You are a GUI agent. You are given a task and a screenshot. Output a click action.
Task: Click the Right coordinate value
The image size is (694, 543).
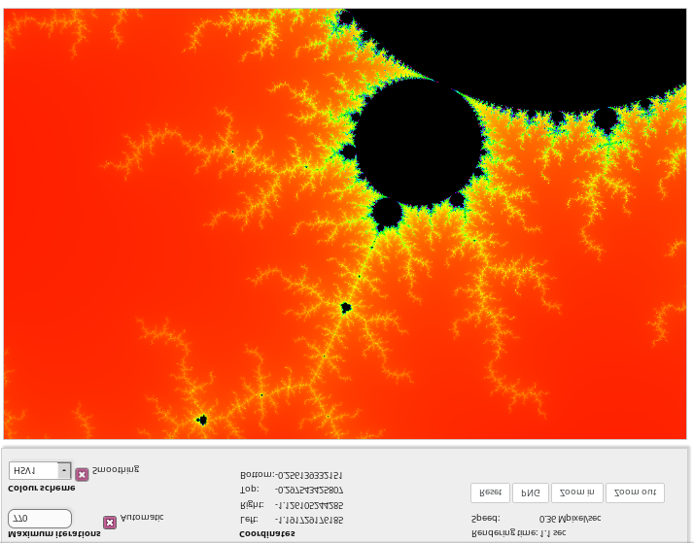pyautogui.click(x=309, y=505)
